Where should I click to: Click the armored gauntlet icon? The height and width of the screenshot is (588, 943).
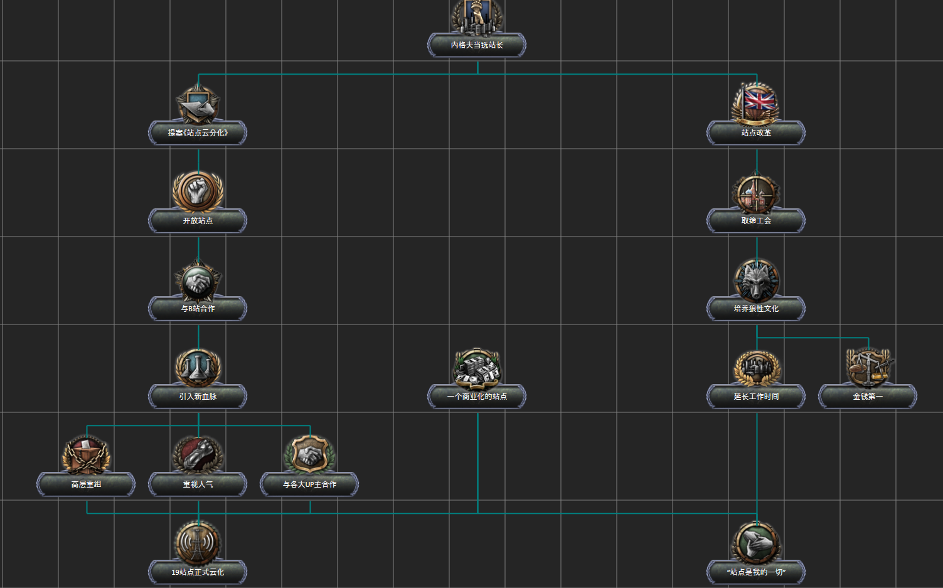[x=198, y=455]
